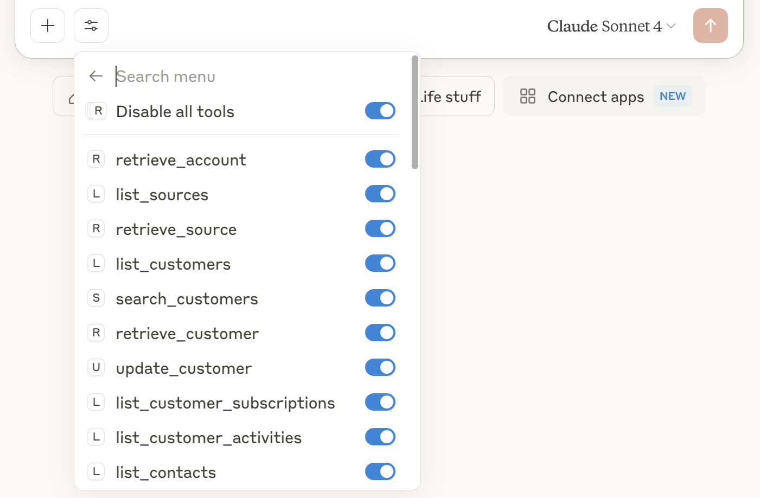This screenshot has height=498, width=760.
Task: Click the list_customer_subscriptions label
Action: click(226, 403)
